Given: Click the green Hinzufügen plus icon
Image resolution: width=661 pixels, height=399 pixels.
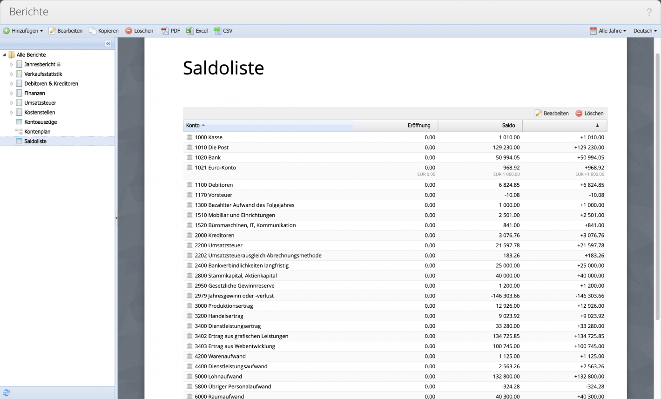Looking at the screenshot, I should pos(7,31).
